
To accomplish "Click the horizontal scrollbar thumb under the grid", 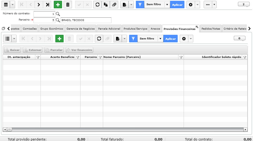I will (10, 129).
